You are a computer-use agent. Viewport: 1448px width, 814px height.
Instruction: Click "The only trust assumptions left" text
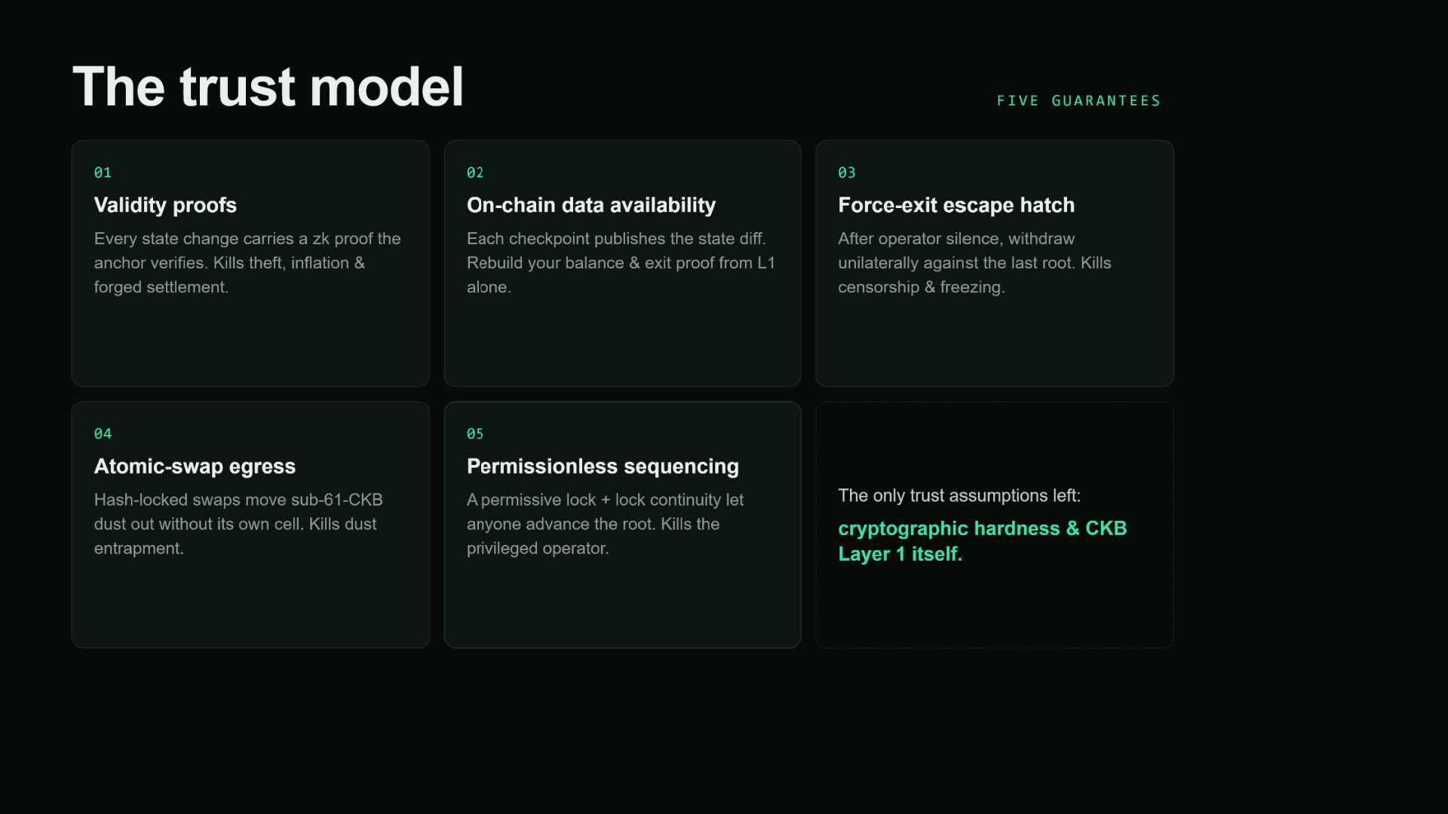click(959, 495)
